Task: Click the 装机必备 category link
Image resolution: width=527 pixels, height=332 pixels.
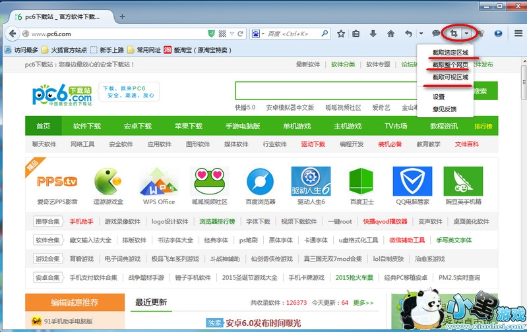Action: 390,144
